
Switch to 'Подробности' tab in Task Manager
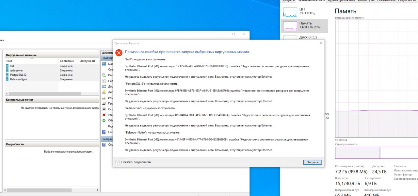tap(407, 1)
